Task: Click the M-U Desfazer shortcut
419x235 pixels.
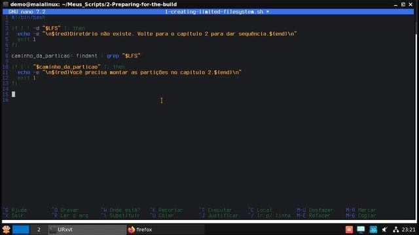Action: (x=315, y=210)
